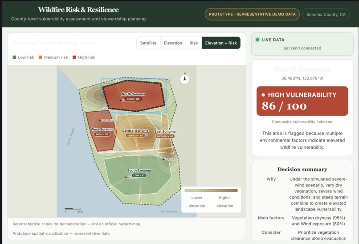Click the Petaluma town marker dot
Screen dimensions: 359x244
(x=126, y=177)
